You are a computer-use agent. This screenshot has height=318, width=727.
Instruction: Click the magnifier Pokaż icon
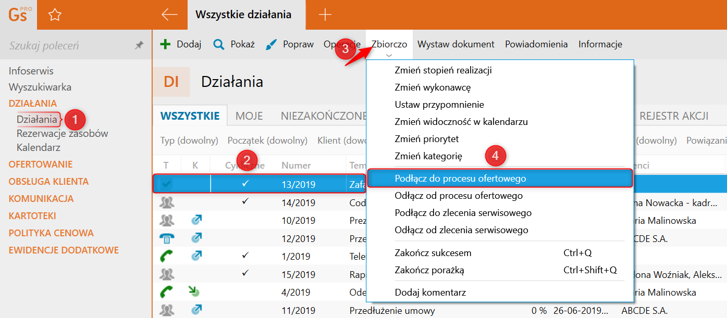pyautogui.click(x=219, y=44)
